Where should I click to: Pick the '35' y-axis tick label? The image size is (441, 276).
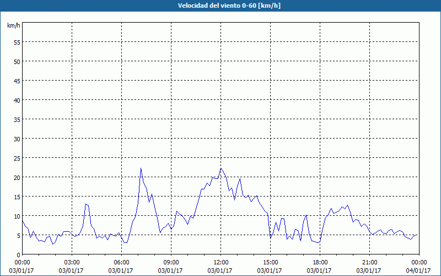(17, 119)
